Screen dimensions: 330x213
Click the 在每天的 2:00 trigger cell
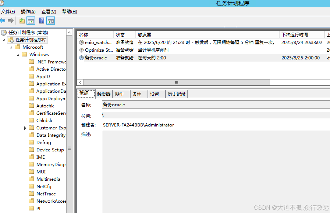pyautogui.click(x=152, y=58)
